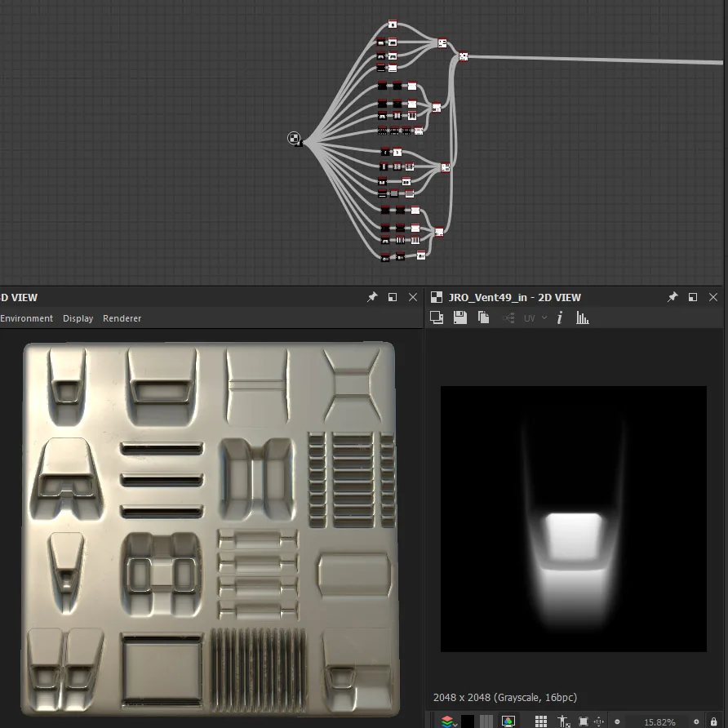728x728 pixels.
Task: Open the overlapping-windows icon in 2D view toolbar
Action: pyautogui.click(x=437, y=317)
